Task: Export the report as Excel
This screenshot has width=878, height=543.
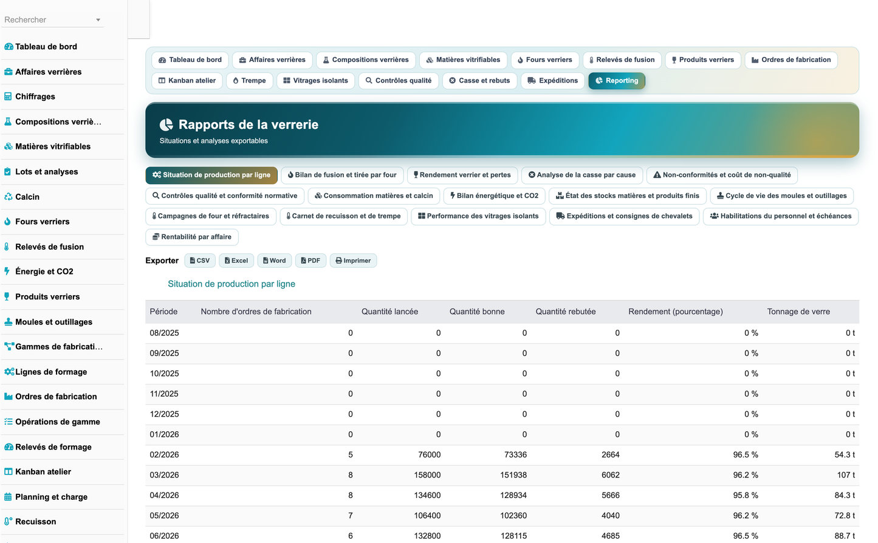Action: pyautogui.click(x=236, y=261)
